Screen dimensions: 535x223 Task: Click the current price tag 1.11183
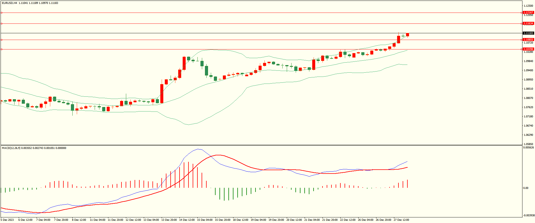point(528,33)
